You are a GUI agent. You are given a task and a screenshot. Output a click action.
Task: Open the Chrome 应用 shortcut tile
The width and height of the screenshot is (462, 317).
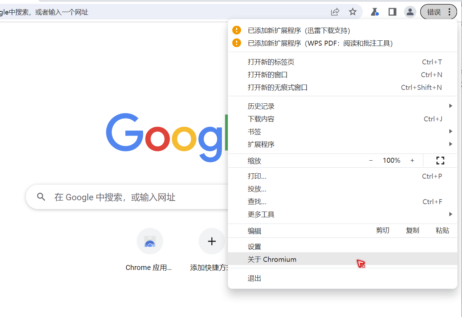150,250
